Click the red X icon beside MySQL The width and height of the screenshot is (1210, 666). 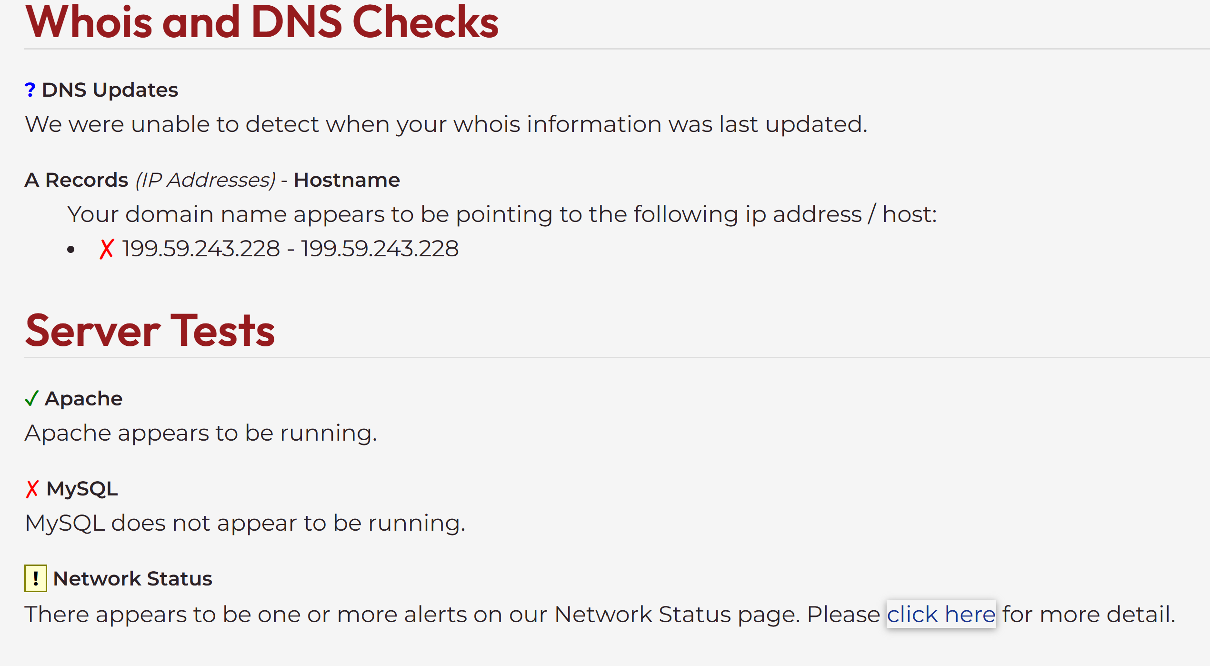pos(32,489)
